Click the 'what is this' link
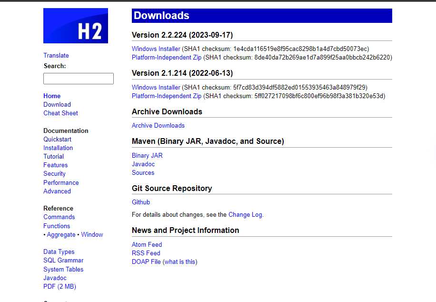The image size is (436, 302). coord(180,262)
